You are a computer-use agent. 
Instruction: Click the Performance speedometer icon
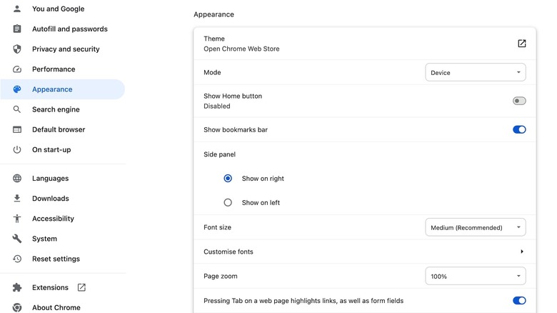coord(17,69)
